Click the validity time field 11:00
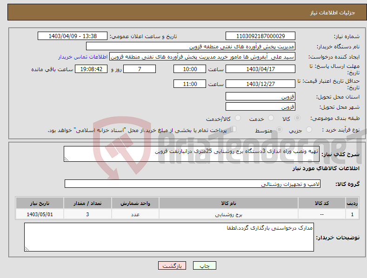Image resolution: width=367 pixels, height=278 pixels. [x=190, y=84]
